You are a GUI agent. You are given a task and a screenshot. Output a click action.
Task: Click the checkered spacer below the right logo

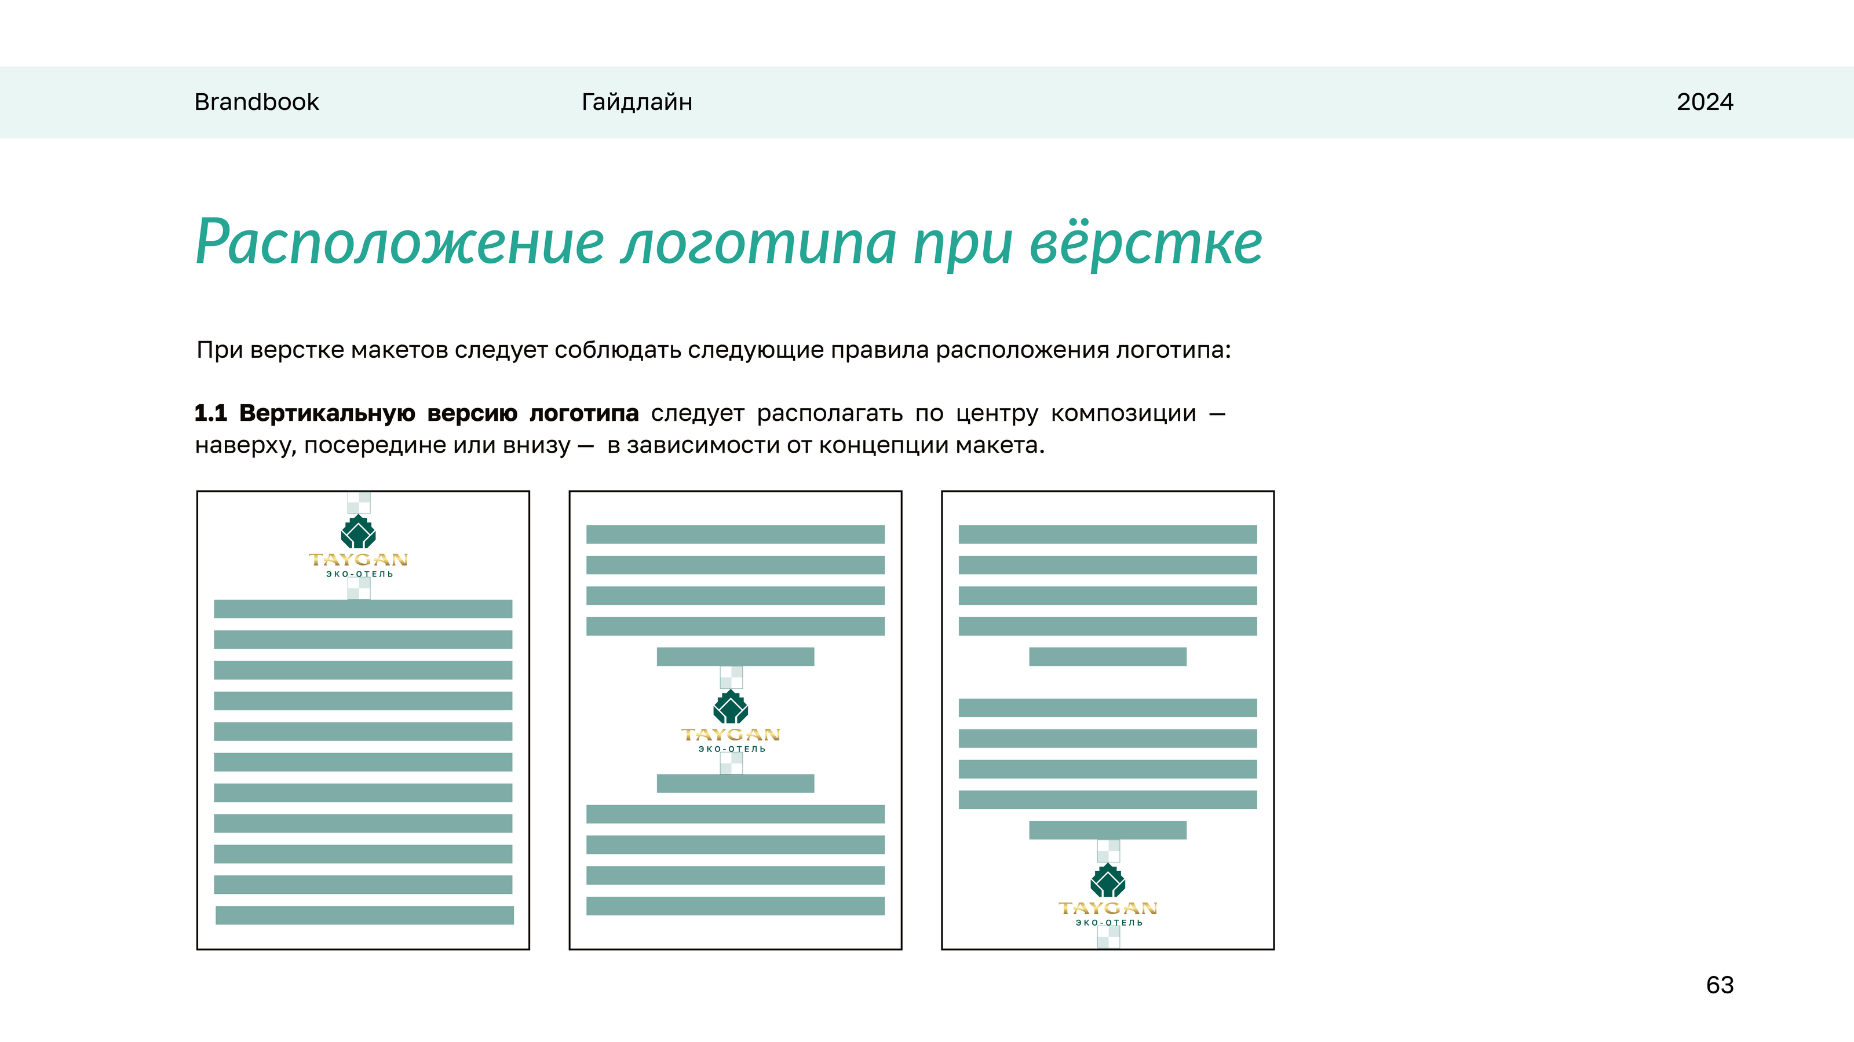(1108, 937)
